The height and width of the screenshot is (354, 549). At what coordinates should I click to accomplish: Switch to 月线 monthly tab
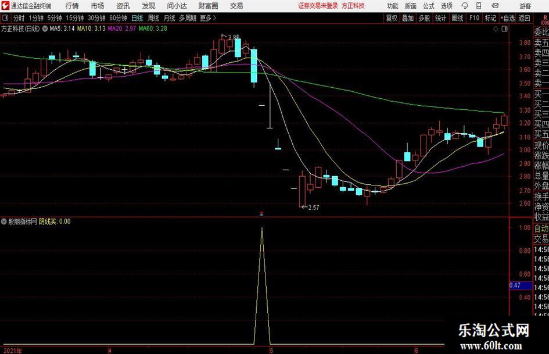[169, 18]
